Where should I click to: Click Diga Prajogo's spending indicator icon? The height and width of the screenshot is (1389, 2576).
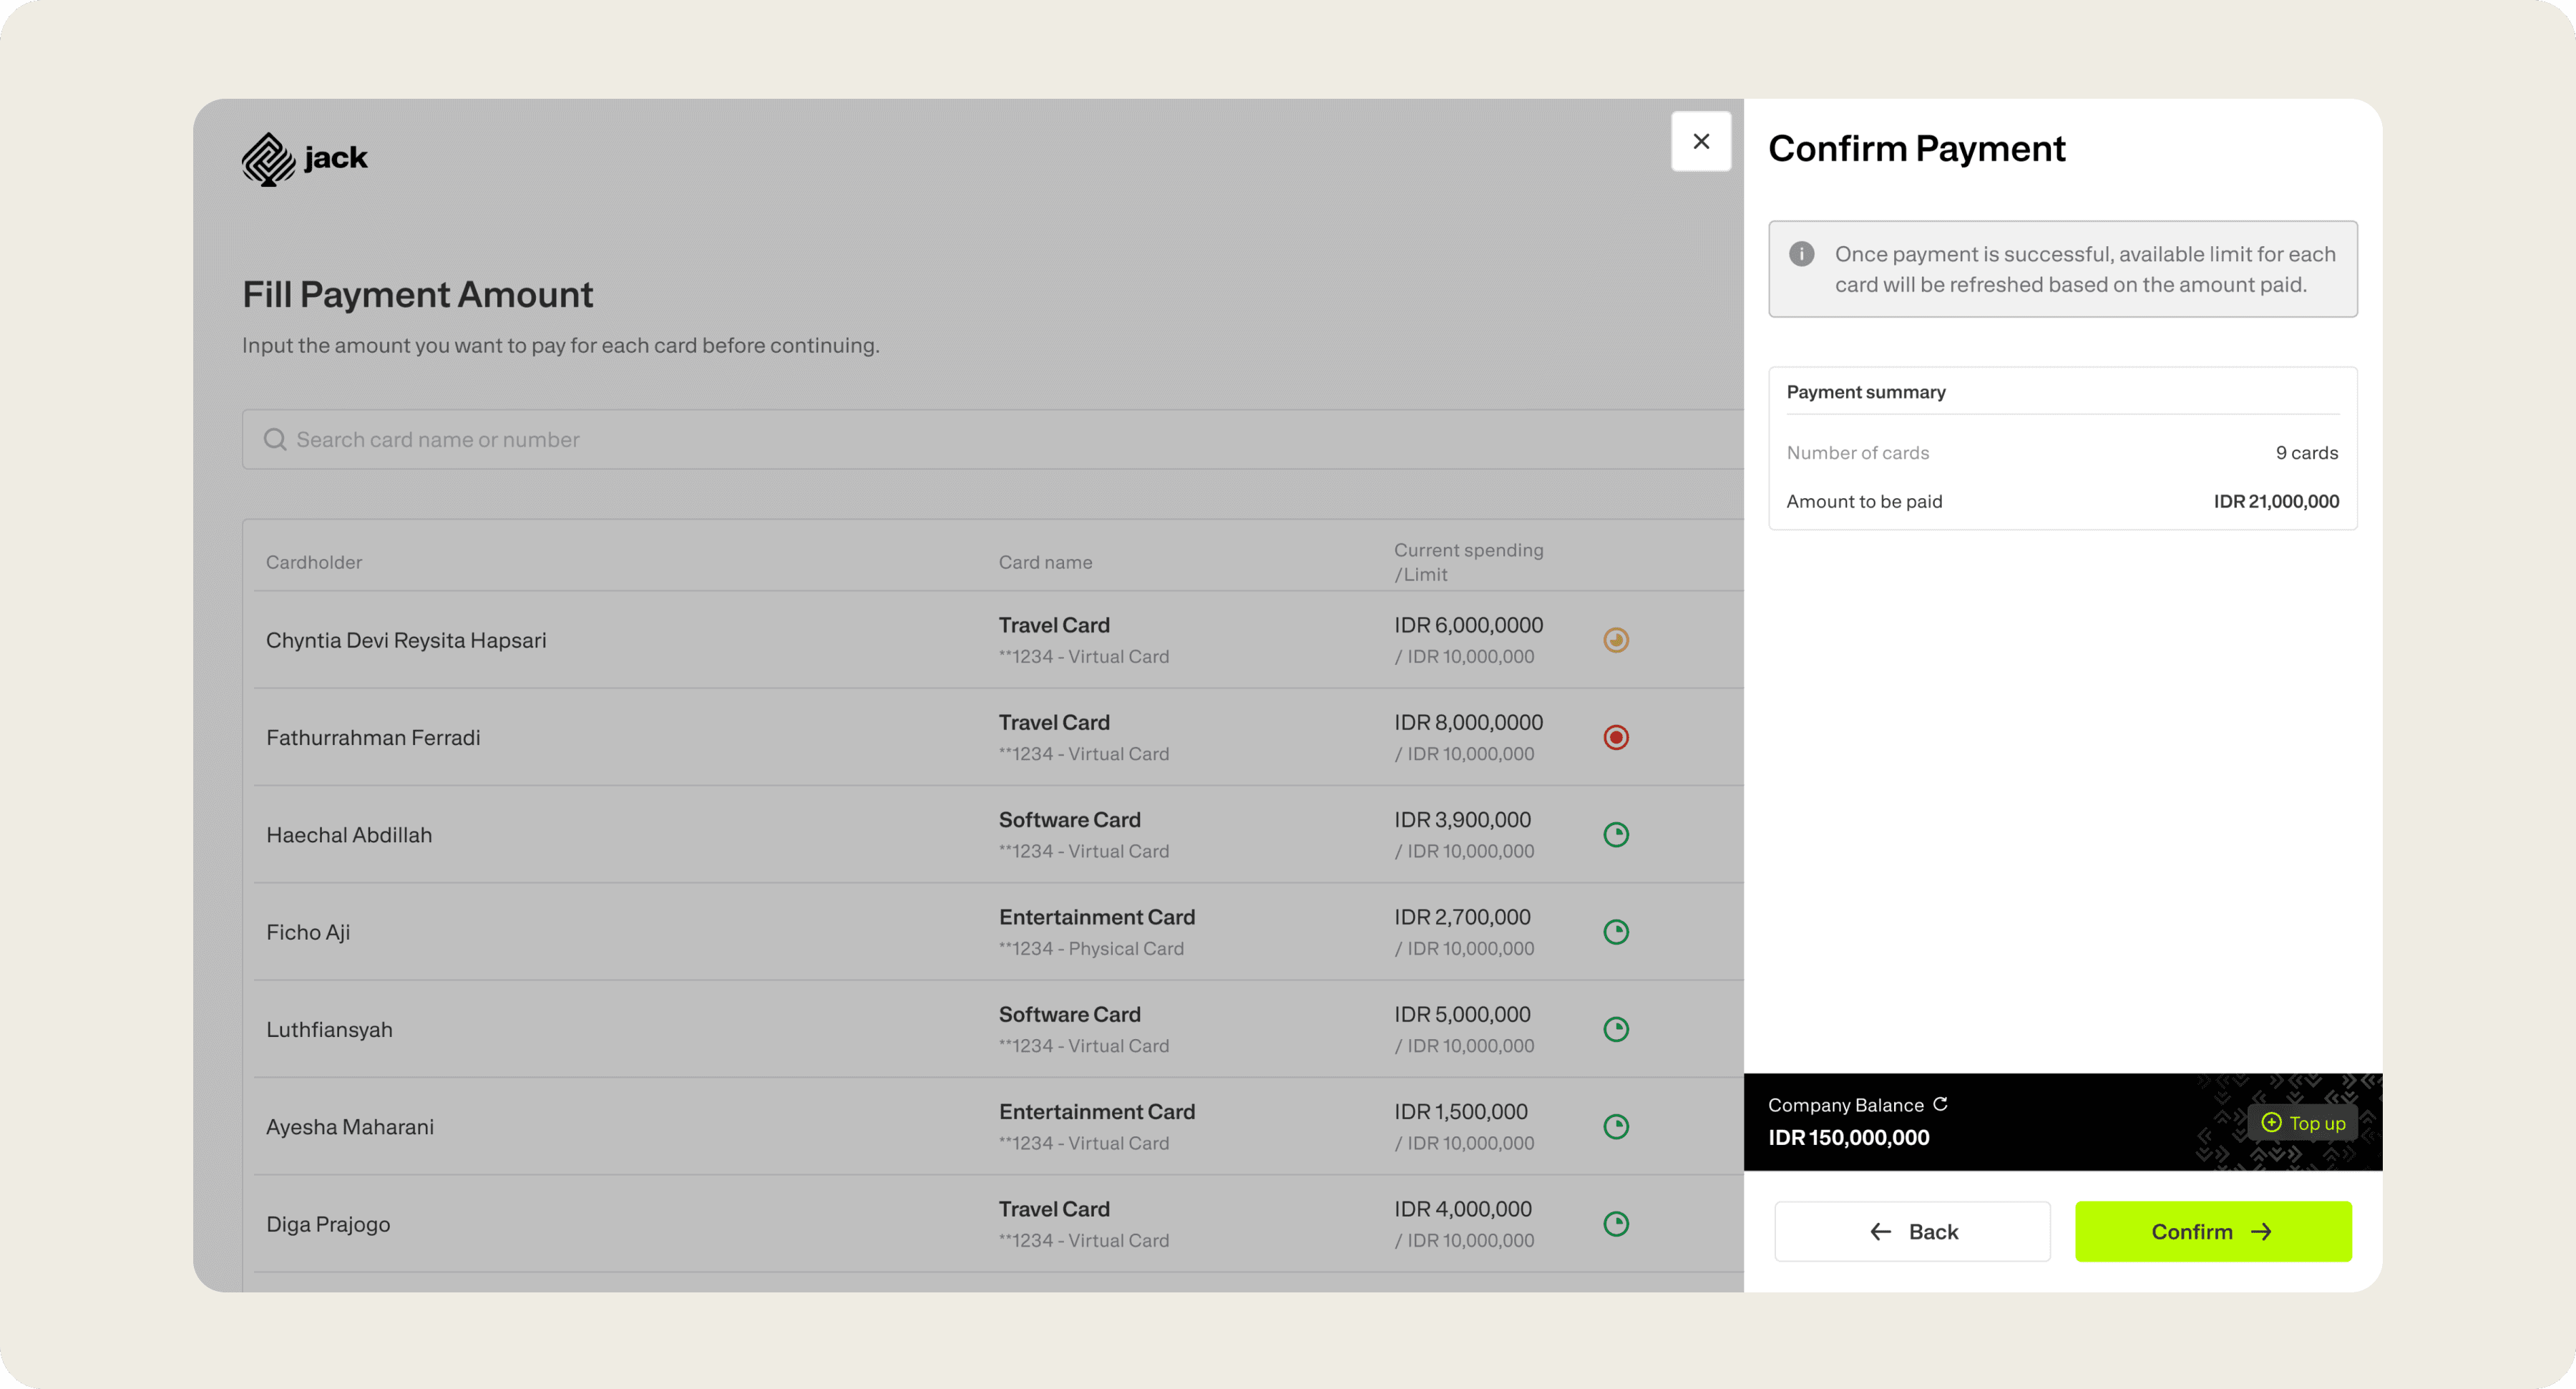[1616, 1224]
